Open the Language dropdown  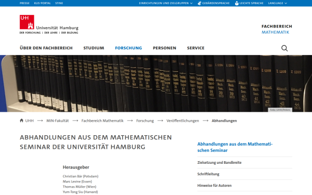point(277,3)
